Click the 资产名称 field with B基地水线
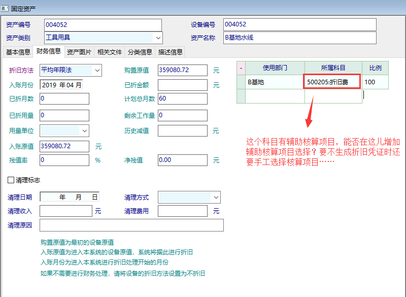Screen dimensions: 406x297 point(299,38)
